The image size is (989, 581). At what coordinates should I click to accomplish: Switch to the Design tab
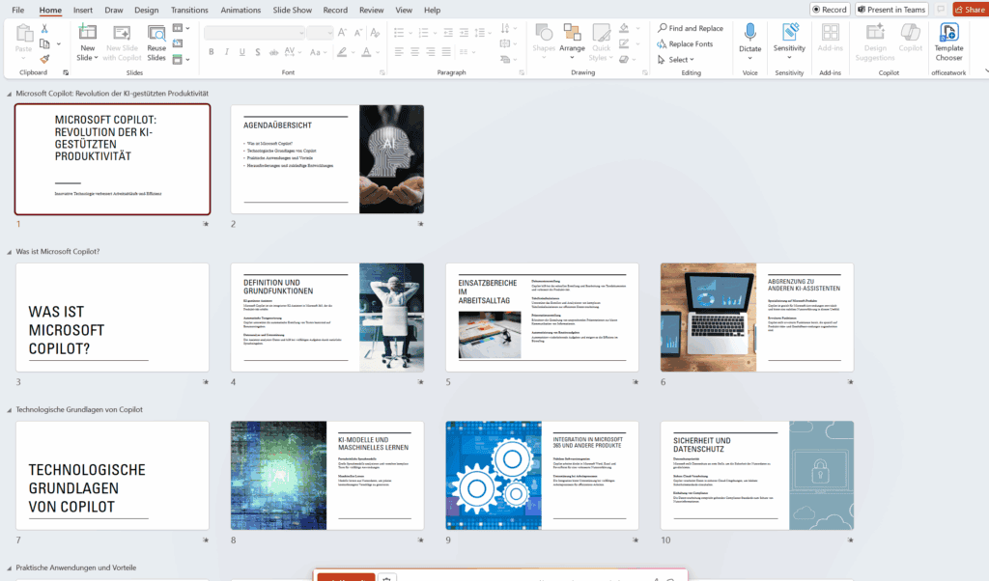click(x=147, y=10)
